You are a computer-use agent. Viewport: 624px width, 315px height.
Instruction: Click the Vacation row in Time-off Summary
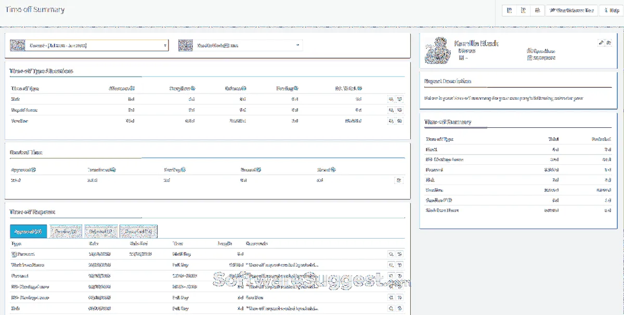518,190
